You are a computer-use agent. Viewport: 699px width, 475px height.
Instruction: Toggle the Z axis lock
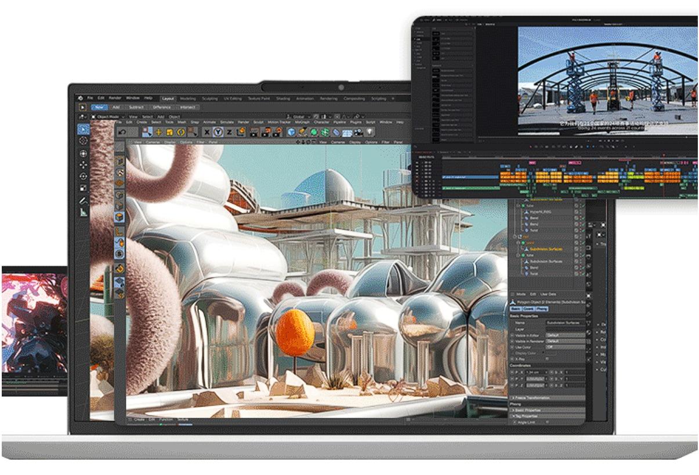pos(229,132)
